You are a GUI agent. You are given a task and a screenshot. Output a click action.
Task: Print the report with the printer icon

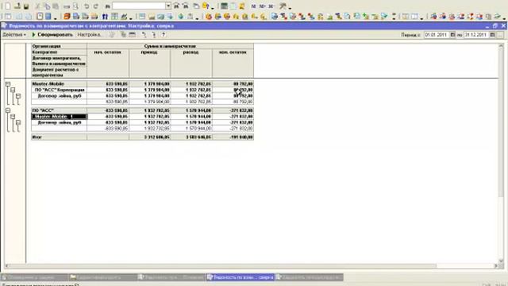67,6
